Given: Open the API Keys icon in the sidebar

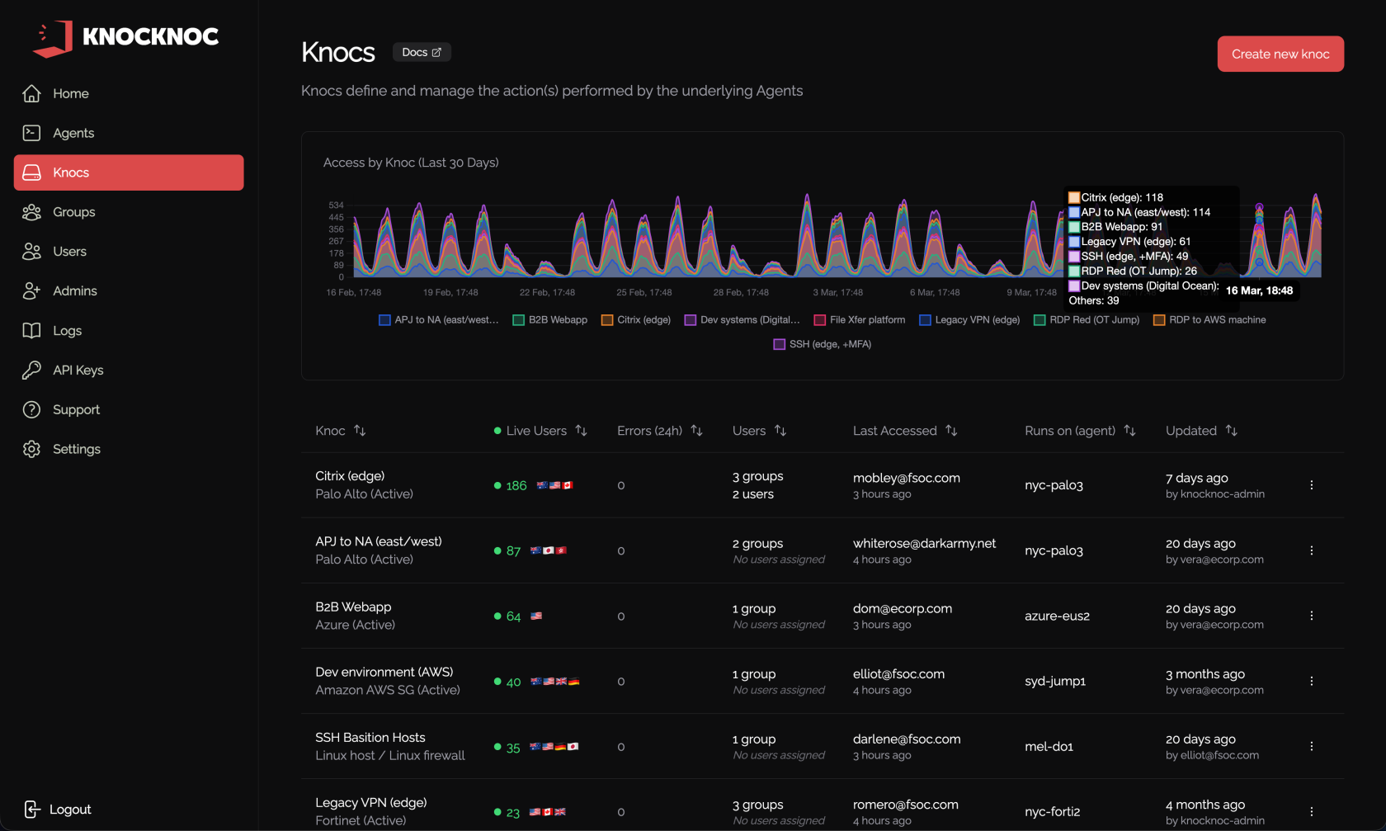Looking at the screenshot, I should click(x=31, y=370).
